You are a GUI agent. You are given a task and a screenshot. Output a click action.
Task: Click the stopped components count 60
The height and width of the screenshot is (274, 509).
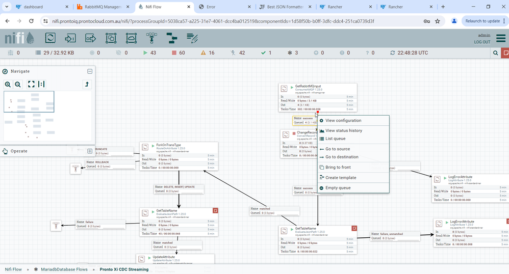tap(178, 53)
